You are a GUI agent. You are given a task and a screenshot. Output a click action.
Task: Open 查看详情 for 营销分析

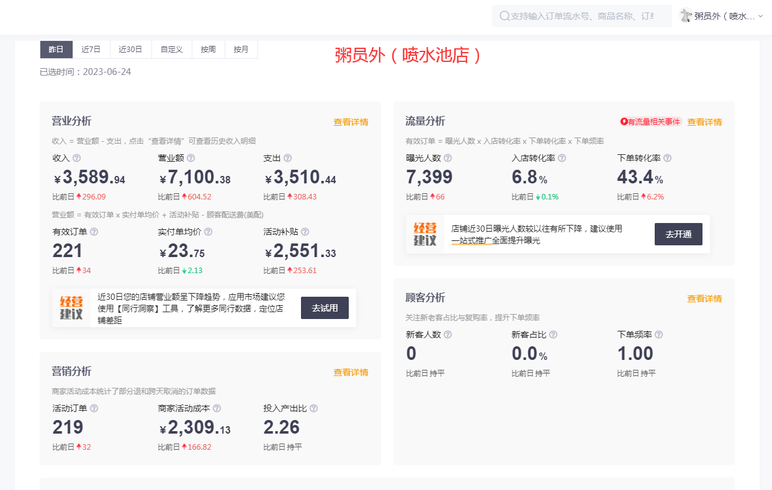point(351,372)
